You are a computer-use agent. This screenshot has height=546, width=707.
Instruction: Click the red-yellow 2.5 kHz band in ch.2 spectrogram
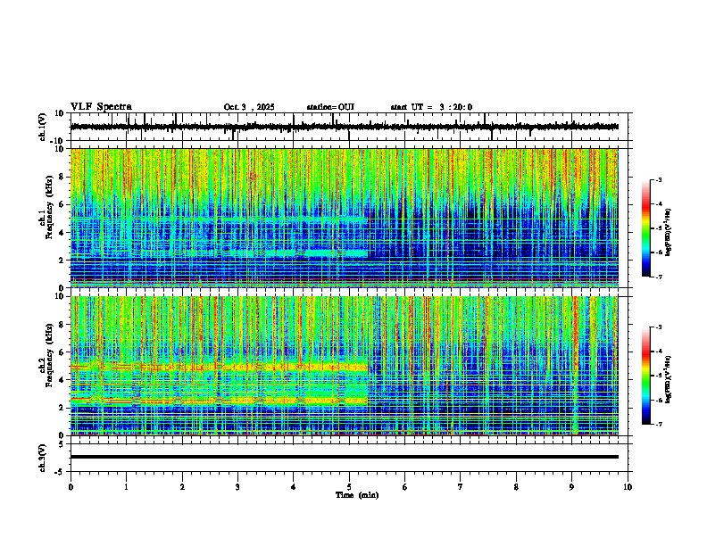219,400
